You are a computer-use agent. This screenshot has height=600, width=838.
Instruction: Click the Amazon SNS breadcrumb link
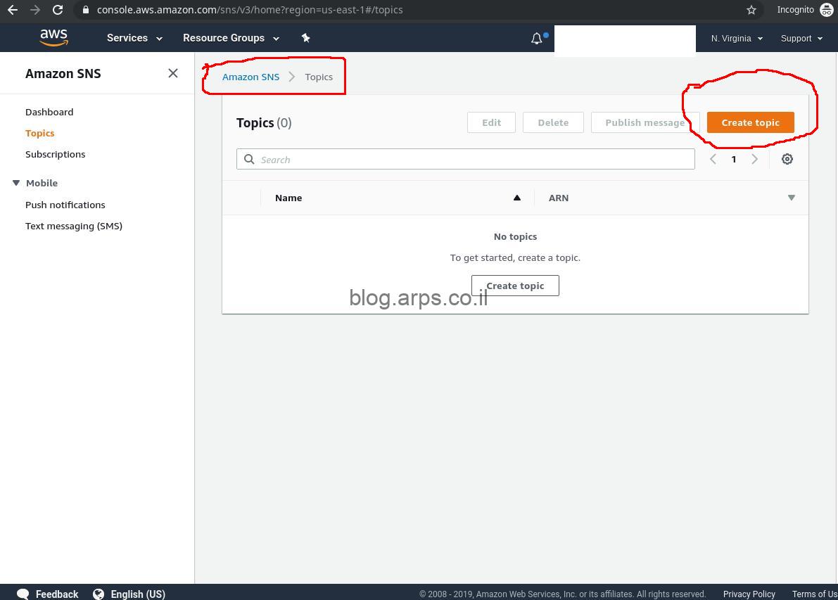point(250,77)
